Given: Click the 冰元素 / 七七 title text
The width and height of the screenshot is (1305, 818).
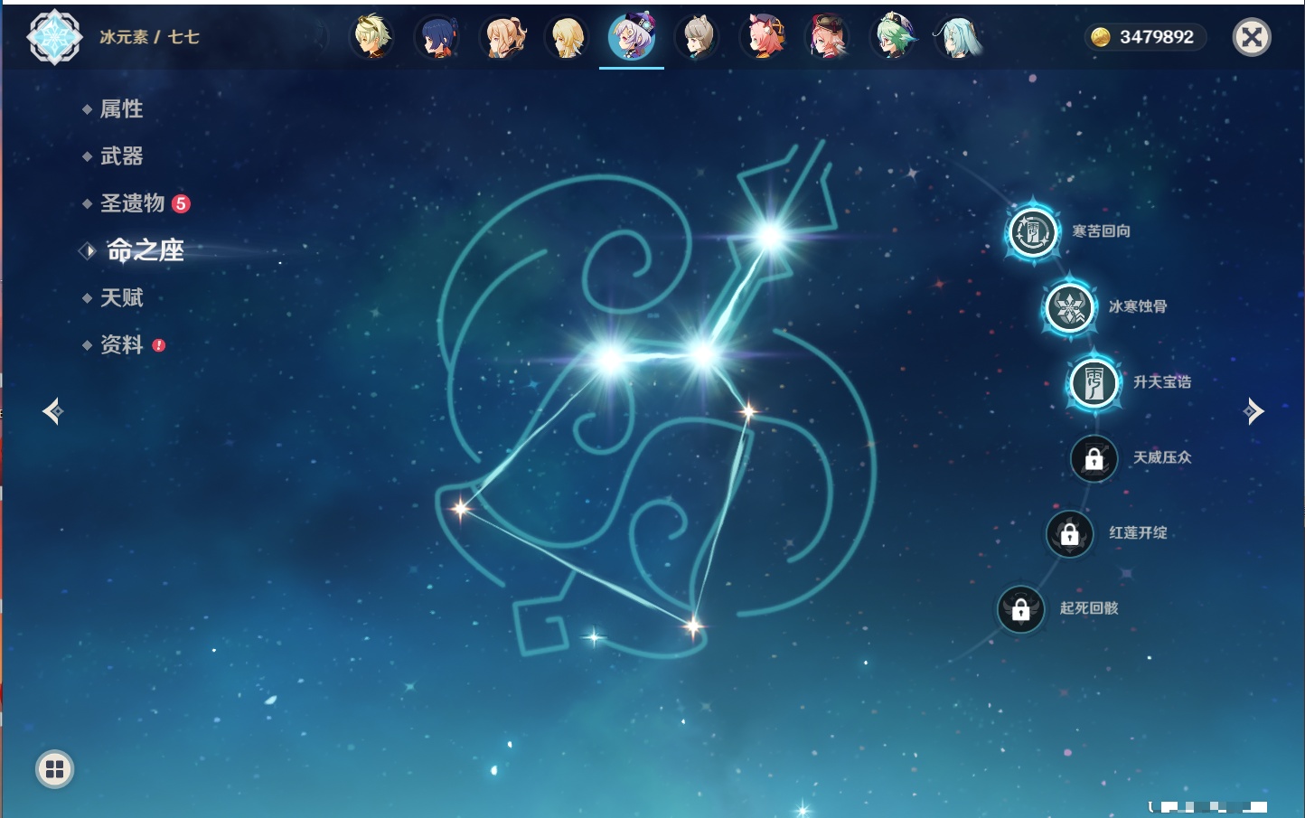Looking at the screenshot, I should pyautogui.click(x=149, y=37).
